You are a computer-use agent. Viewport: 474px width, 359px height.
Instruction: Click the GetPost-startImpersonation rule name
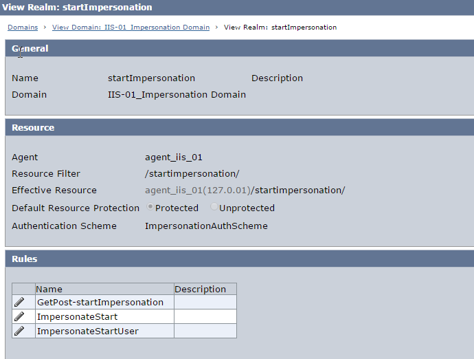[x=100, y=302]
